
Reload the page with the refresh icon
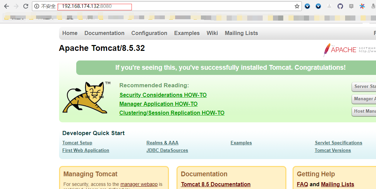point(26,6)
